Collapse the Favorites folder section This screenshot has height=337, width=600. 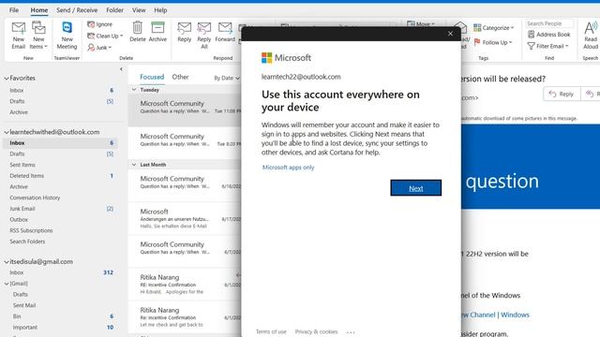click(x=7, y=78)
